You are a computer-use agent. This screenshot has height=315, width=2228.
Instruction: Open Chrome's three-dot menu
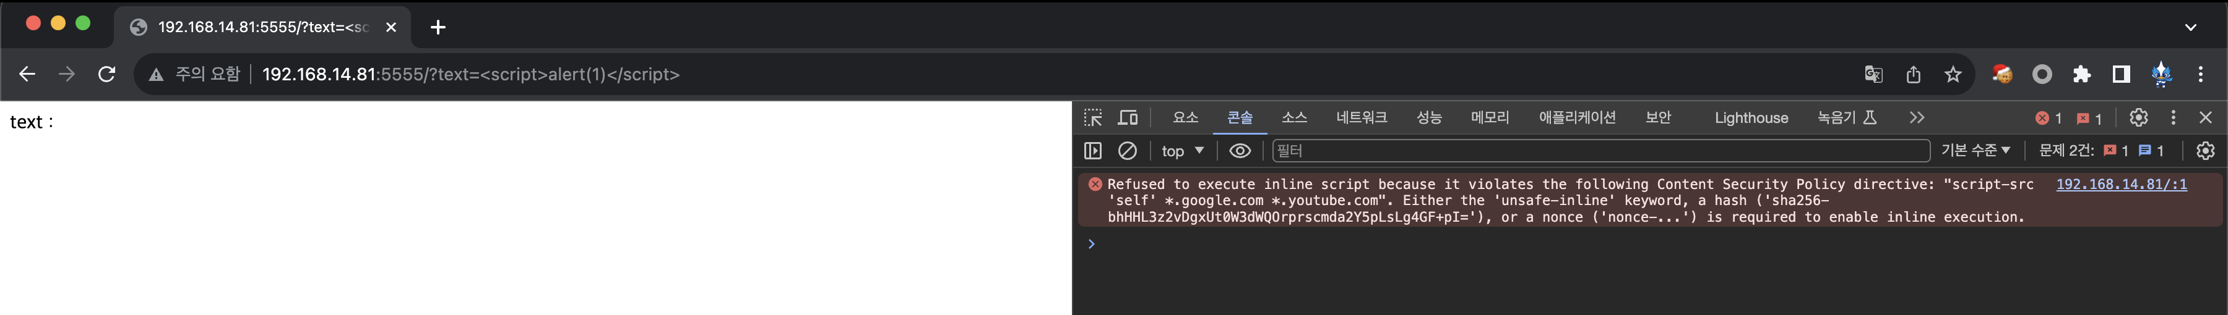pos(2200,74)
